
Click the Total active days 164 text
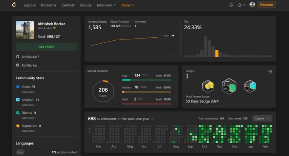tap(211, 119)
